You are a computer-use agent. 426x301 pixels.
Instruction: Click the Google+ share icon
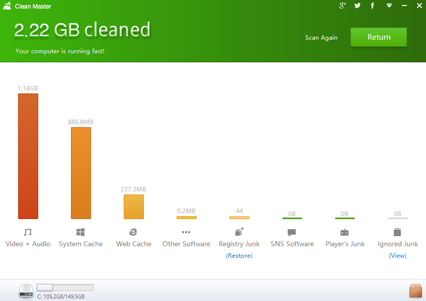(343, 6)
